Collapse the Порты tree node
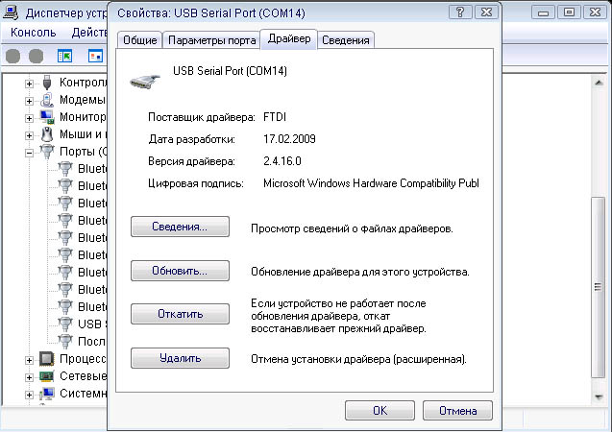The image size is (612, 432). pos(30,153)
